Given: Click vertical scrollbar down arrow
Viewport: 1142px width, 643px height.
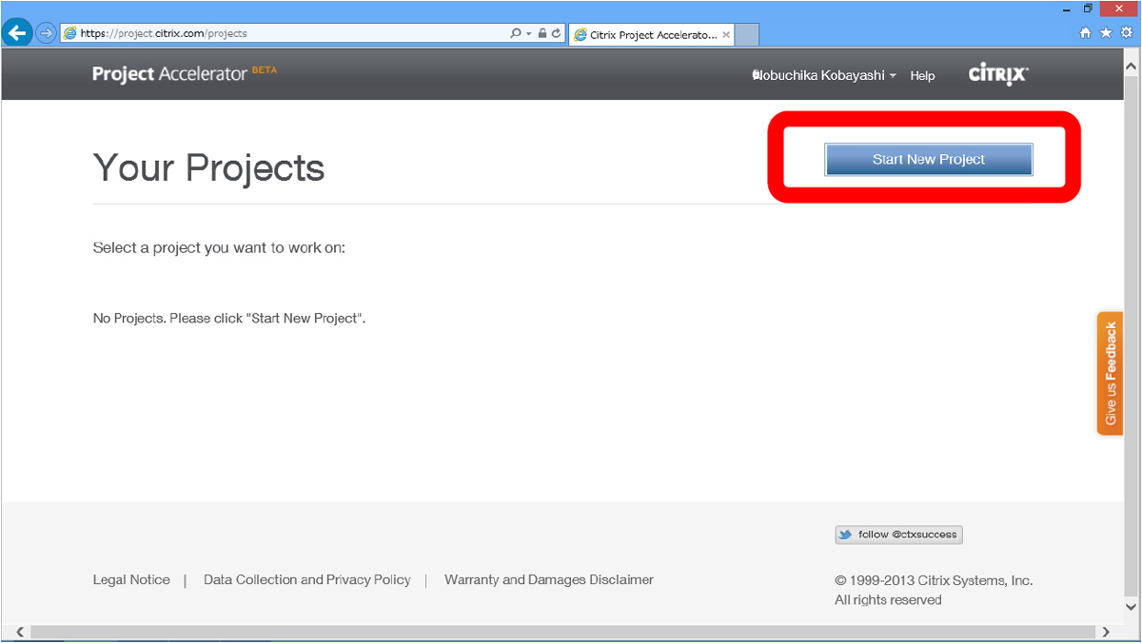Looking at the screenshot, I should pos(1131,607).
